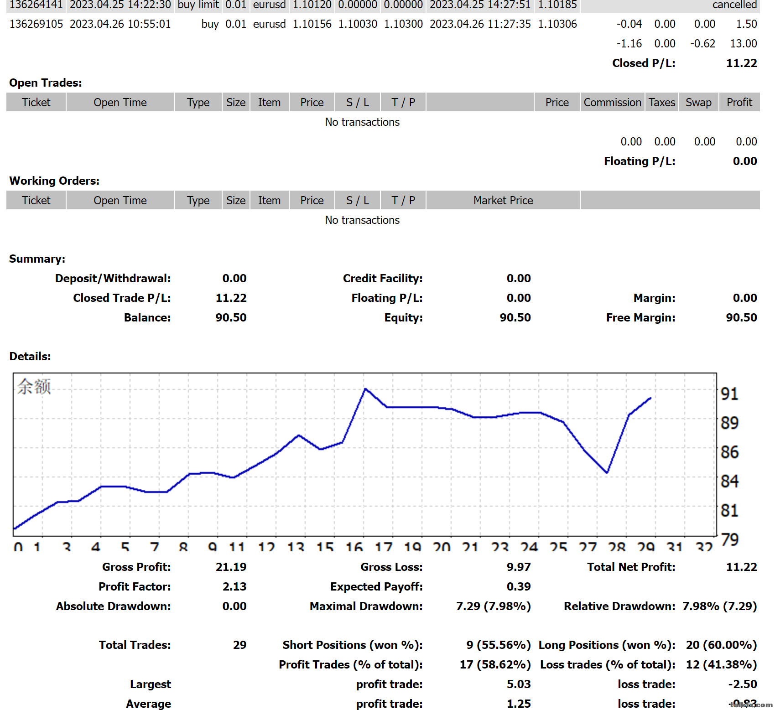Click the 91 label on chart axis
The image size is (775, 710).
(x=729, y=394)
